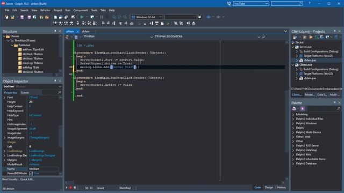This screenshot has width=344, height=193.
Task: Click the Object Inspector search magnifier
Action: coord(60,93)
